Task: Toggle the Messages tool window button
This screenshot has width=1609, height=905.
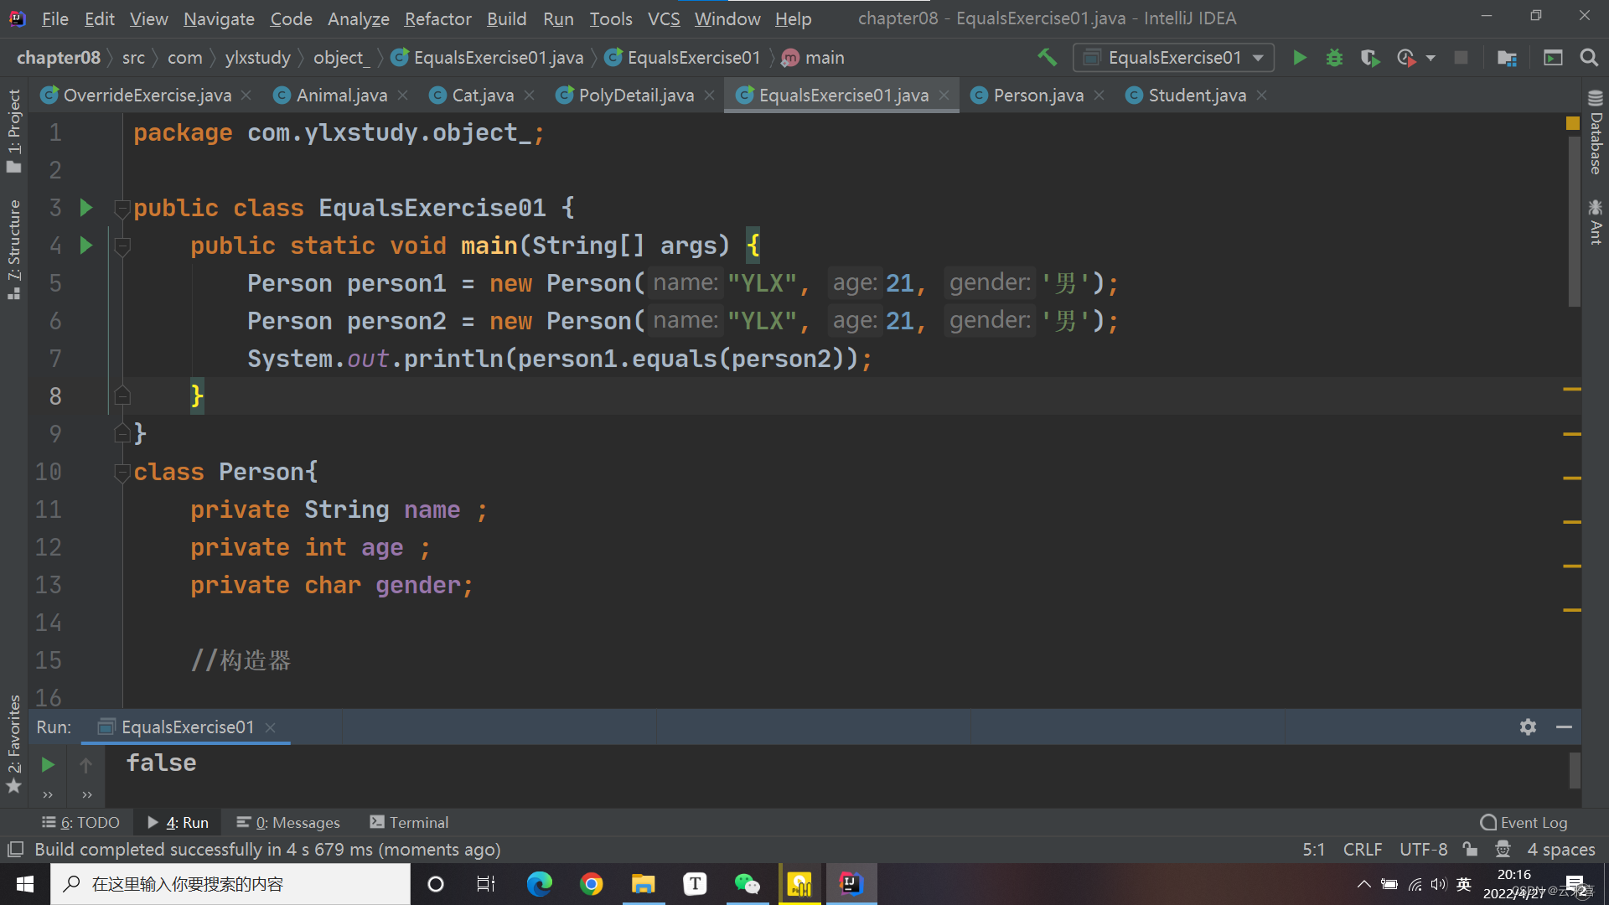Action: click(x=288, y=823)
